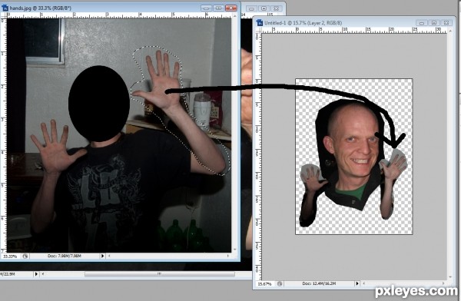
Task: Click the 15.67% zoom field in Untitled-1
Action: (x=265, y=284)
